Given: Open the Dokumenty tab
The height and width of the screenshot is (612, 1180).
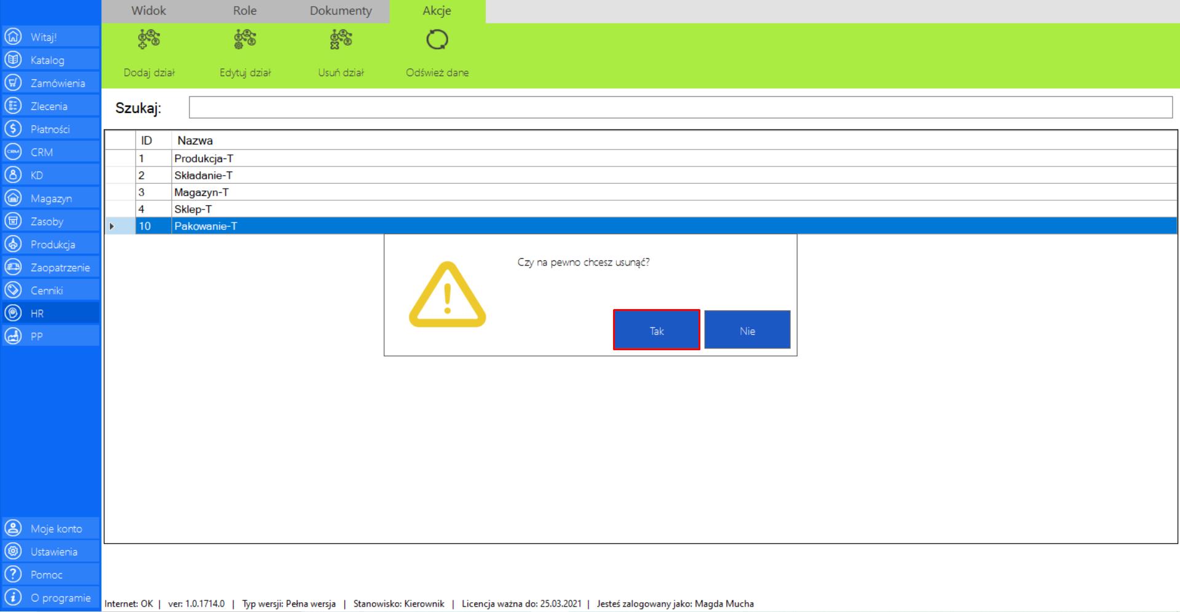Looking at the screenshot, I should pos(341,11).
